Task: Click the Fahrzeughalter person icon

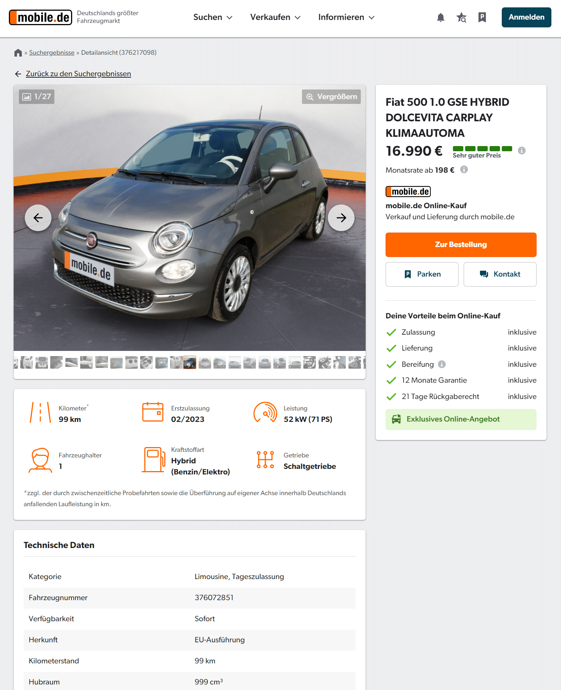Action: tap(40, 460)
